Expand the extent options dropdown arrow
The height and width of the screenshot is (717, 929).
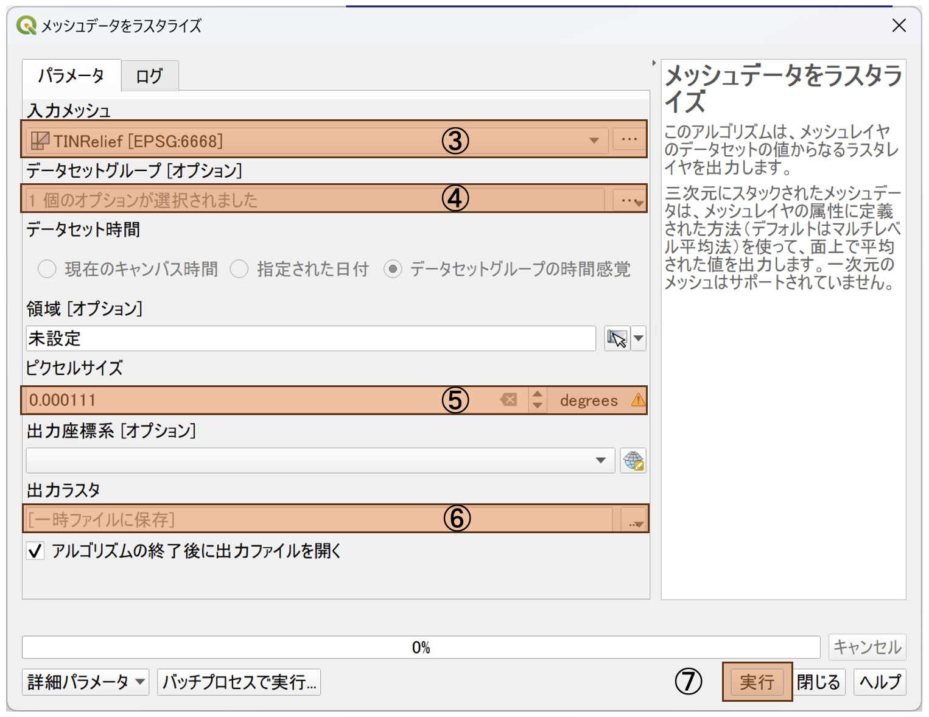[639, 338]
